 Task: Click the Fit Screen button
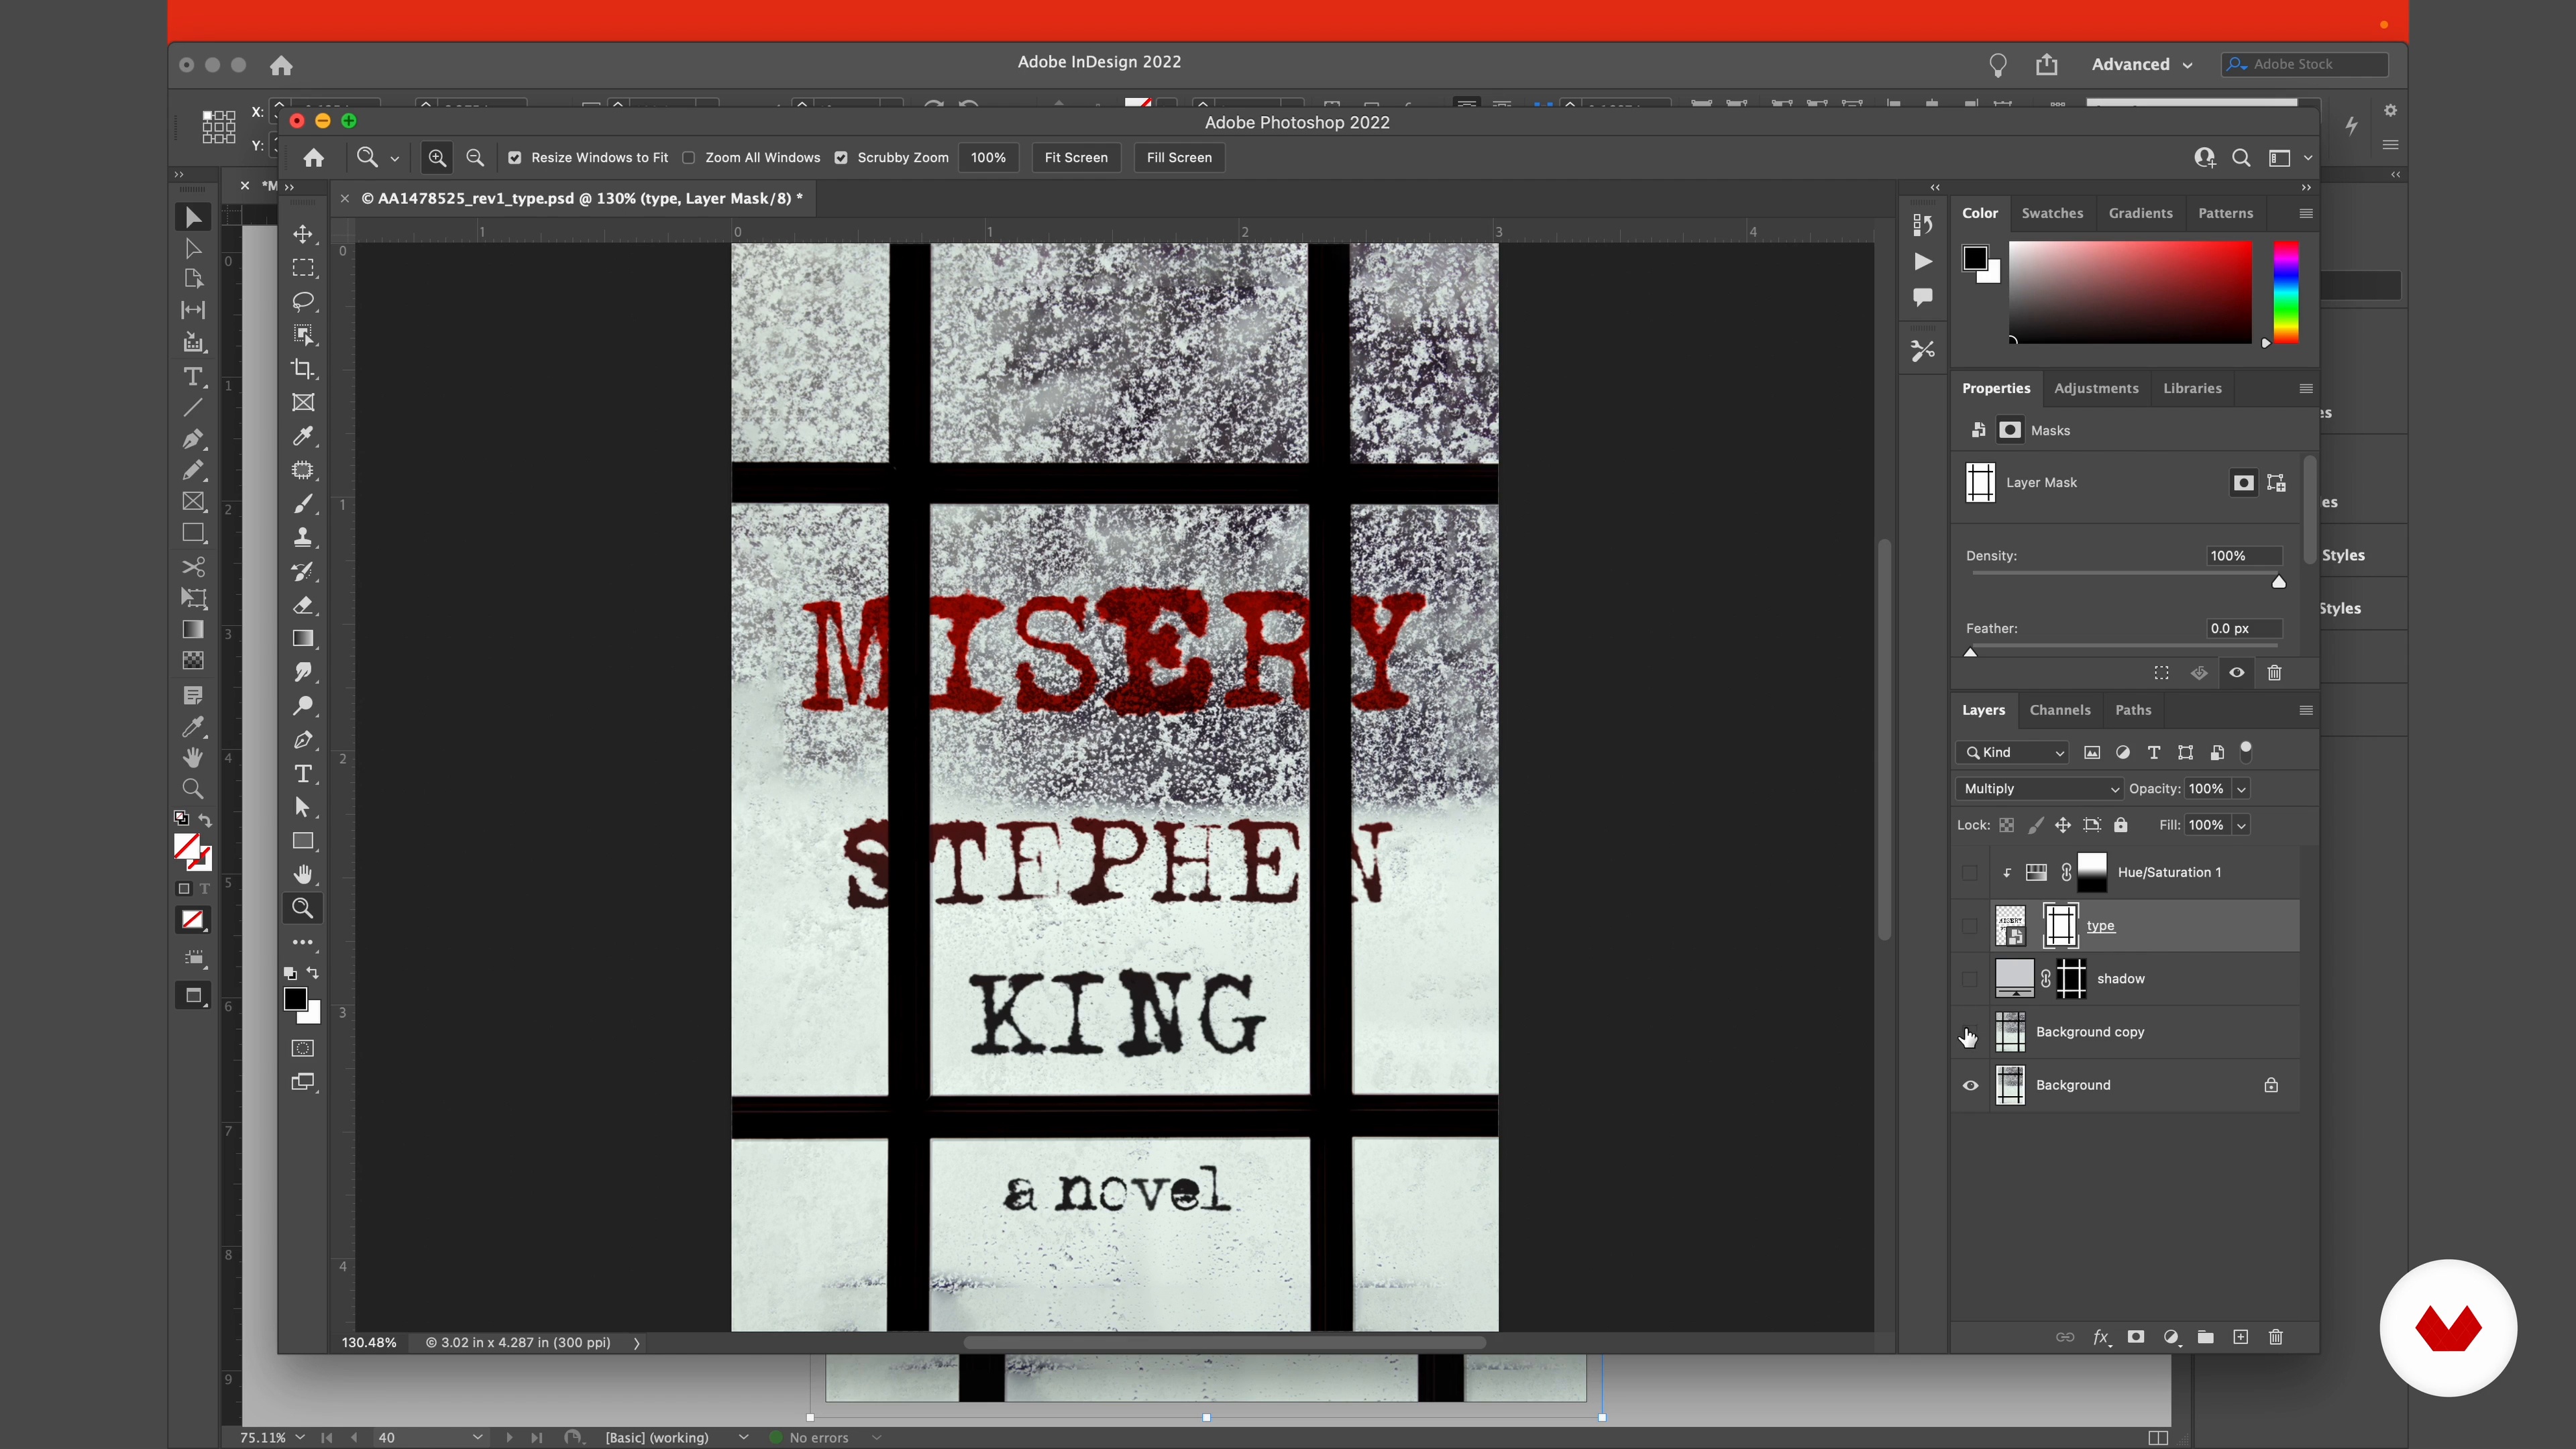click(x=1076, y=158)
